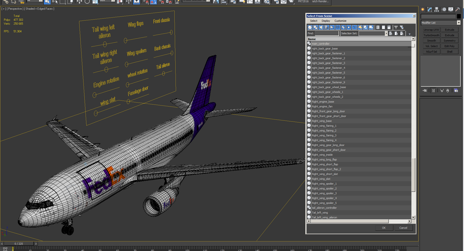The width and height of the screenshot is (464, 251).
Task: Open the Customize menu in Select From Scene
Action: 340,21
